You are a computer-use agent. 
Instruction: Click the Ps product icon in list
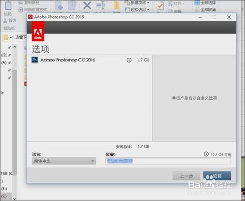pyautogui.click(x=34, y=60)
